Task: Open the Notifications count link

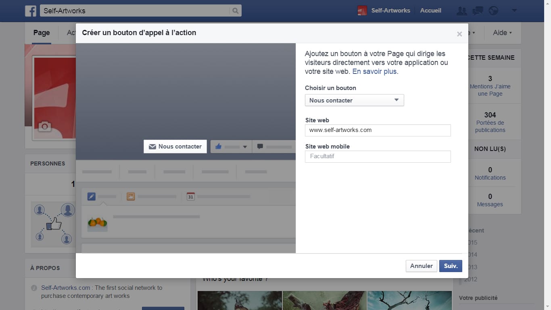Action: [x=490, y=178]
